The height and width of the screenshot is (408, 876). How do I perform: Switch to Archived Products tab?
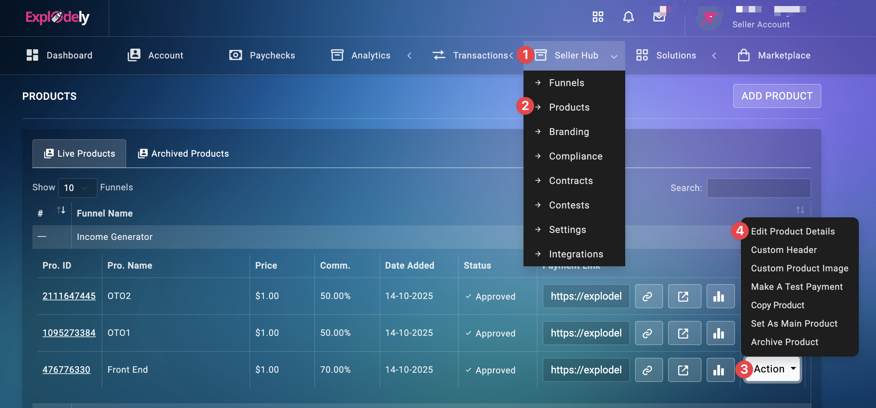click(184, 154)
